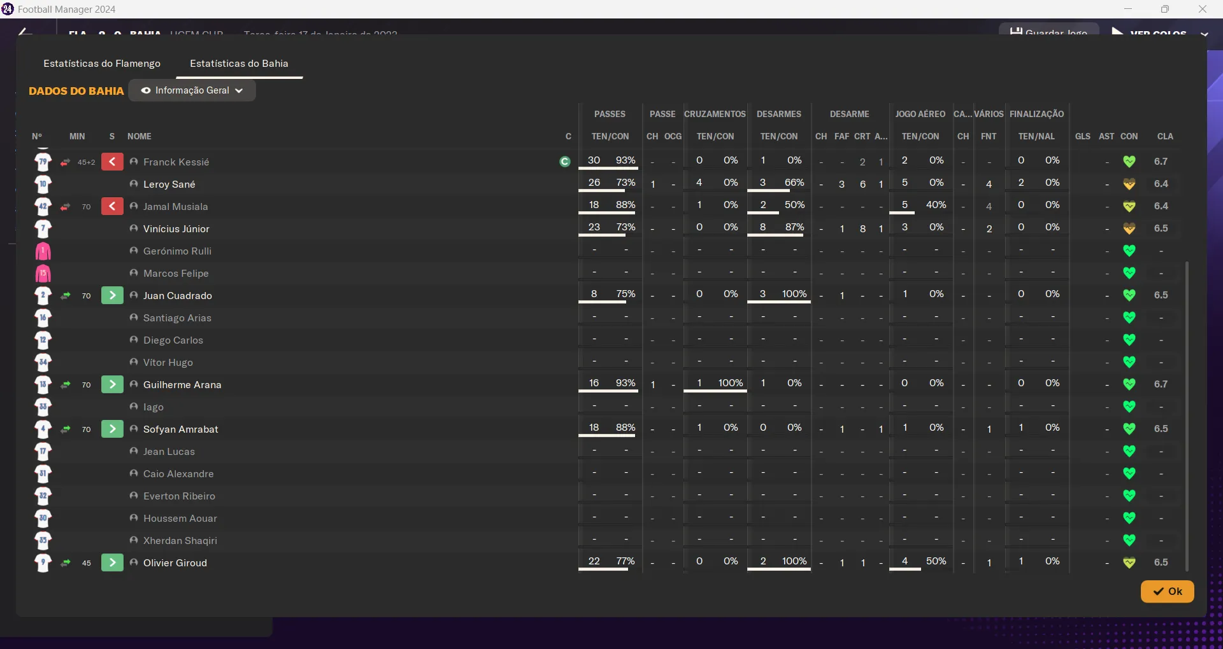The image size is (1223, 649).
Task: Select the Everton Ribeiro row name
Action: (179, 496)
